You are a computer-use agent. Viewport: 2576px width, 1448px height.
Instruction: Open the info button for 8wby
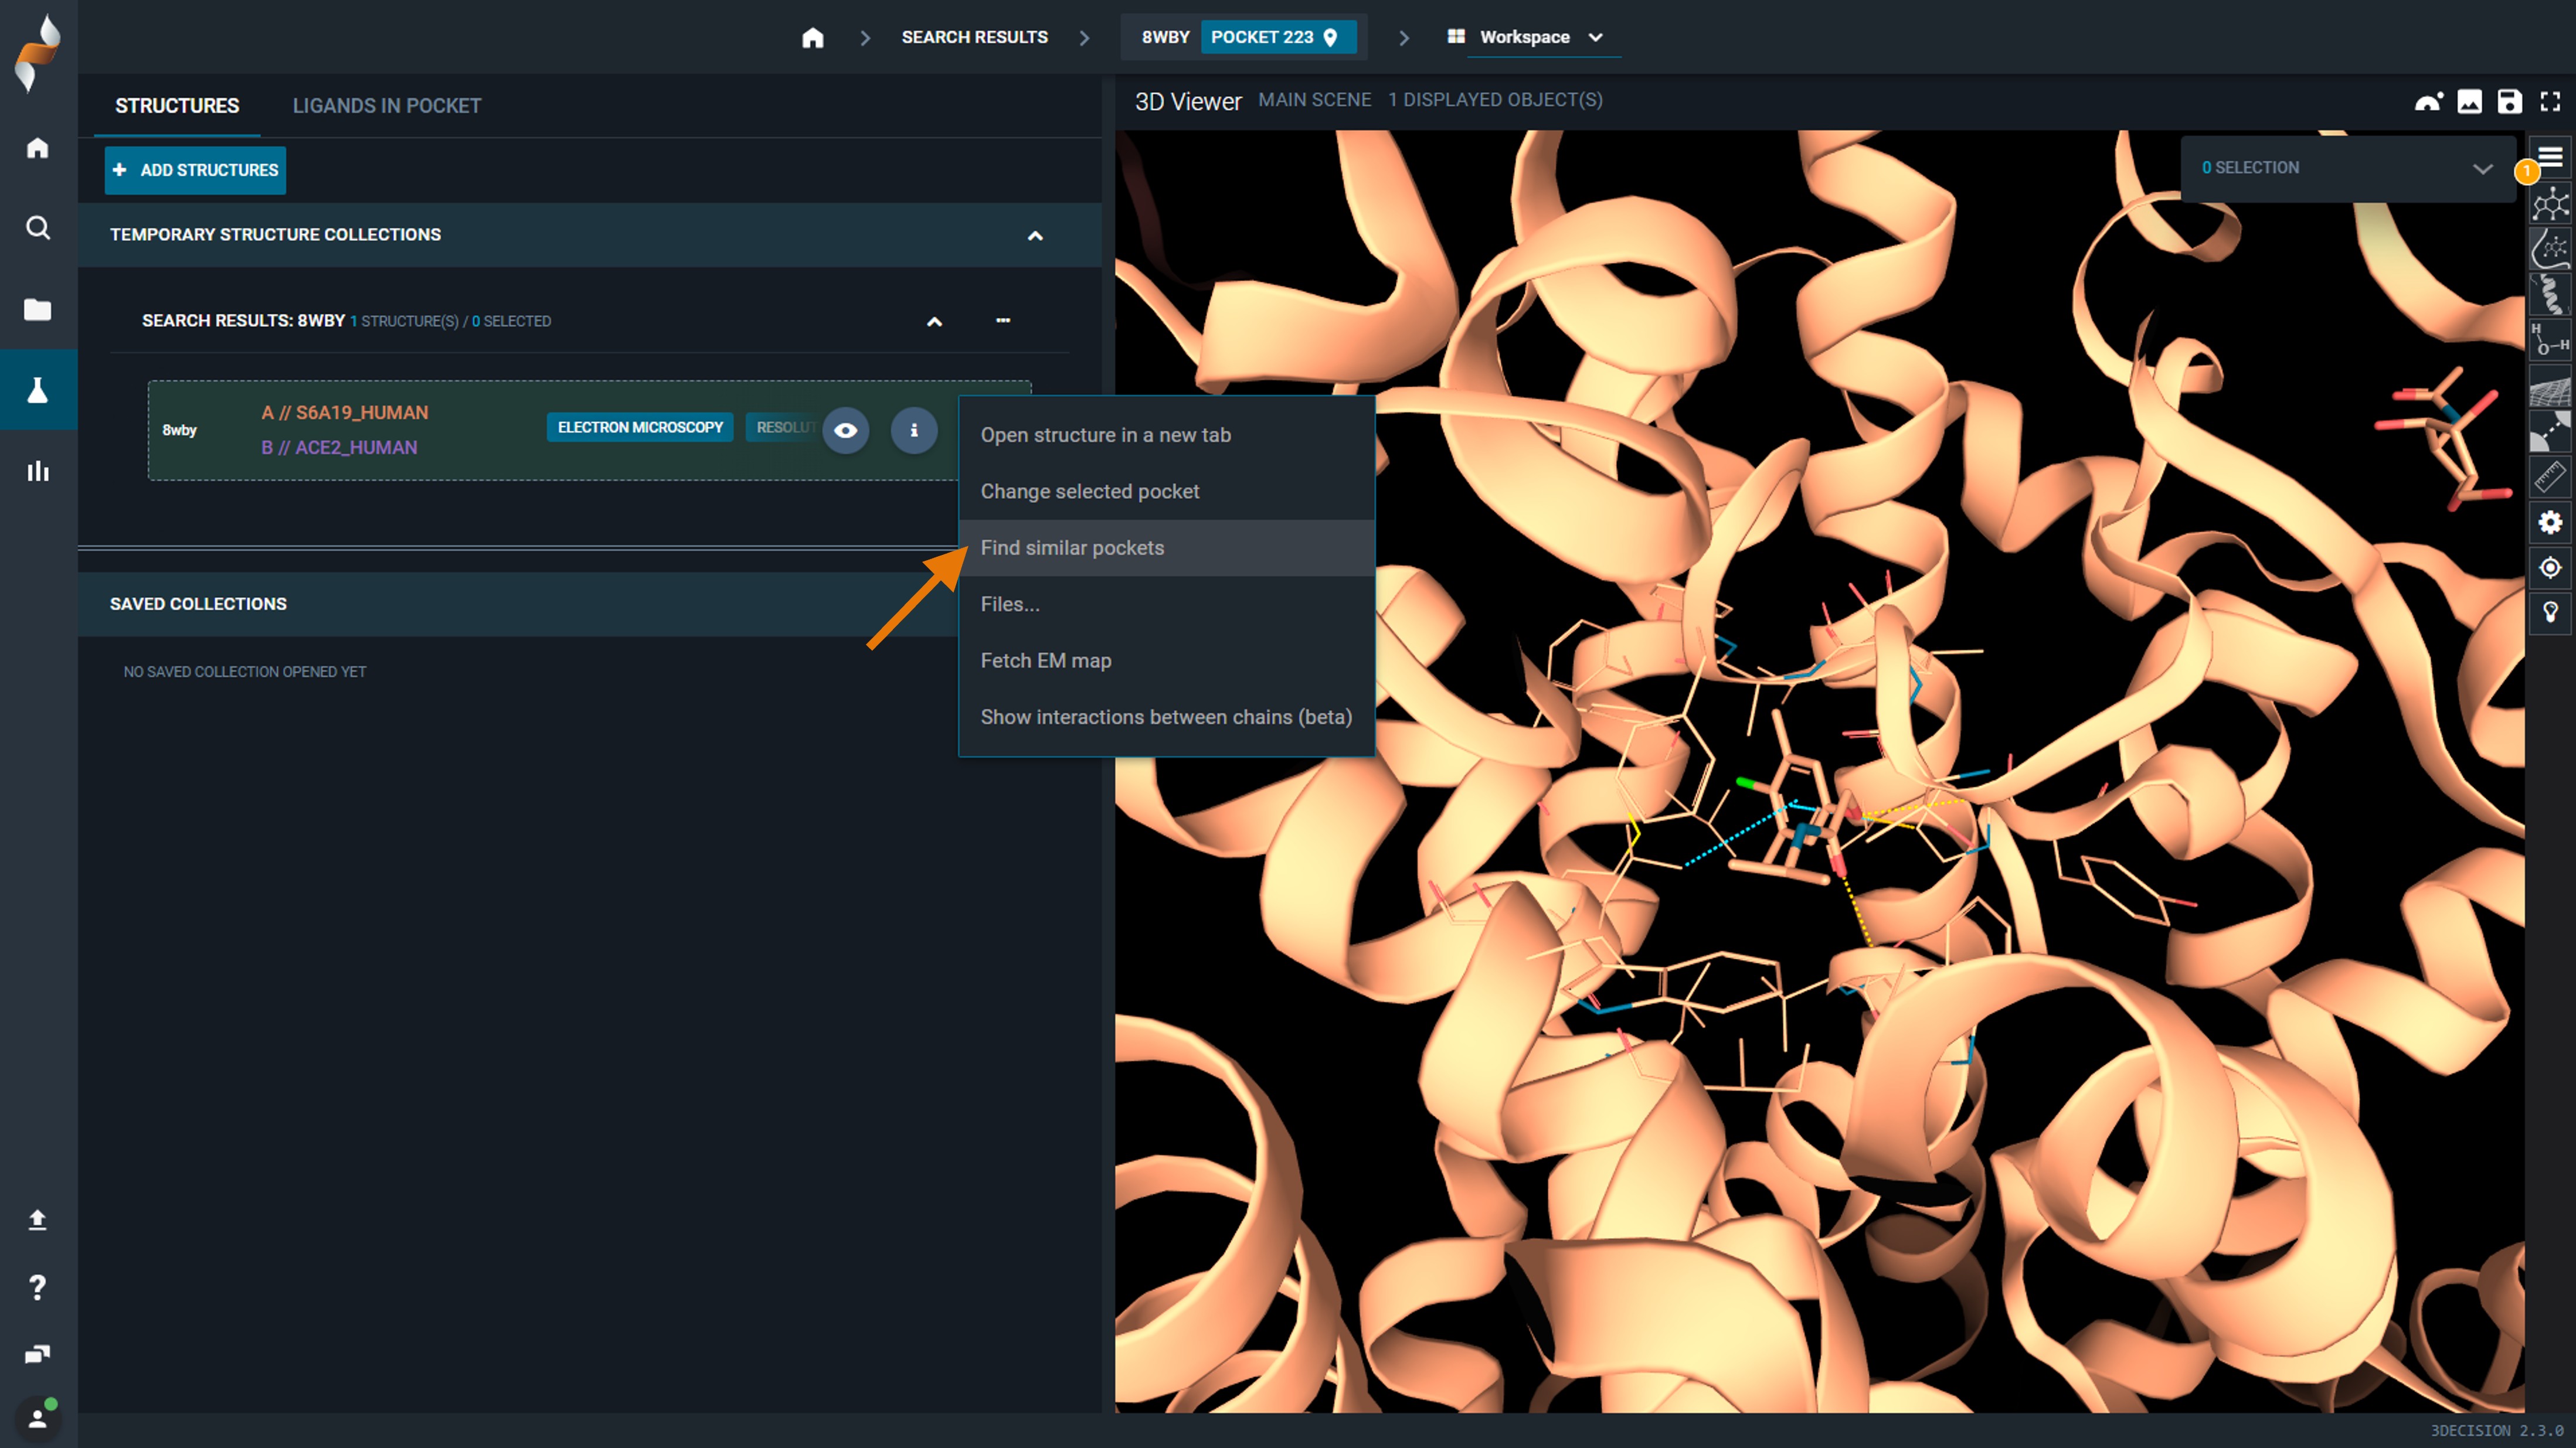click(x=913, y=430)
